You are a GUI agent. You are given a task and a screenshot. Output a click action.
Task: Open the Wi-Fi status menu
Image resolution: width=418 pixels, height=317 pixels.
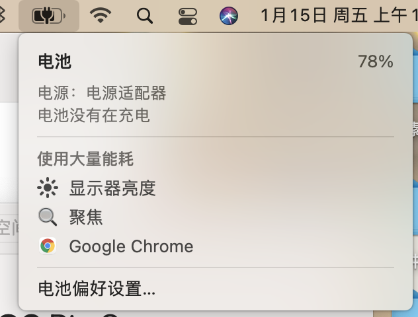(x=101, y=15)
